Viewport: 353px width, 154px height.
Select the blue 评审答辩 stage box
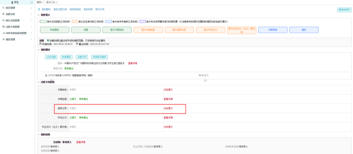click(273, 30)
